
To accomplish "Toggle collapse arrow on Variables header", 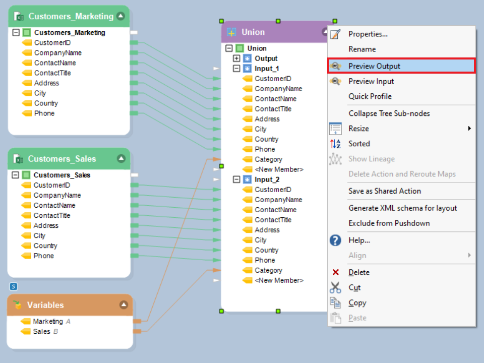I will point(124,305).
